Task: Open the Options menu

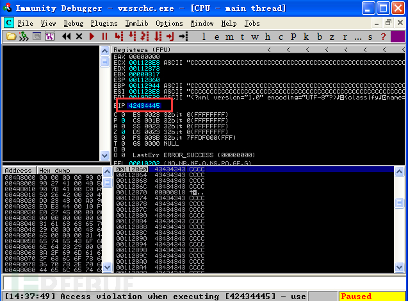Action: click(169, 24)
